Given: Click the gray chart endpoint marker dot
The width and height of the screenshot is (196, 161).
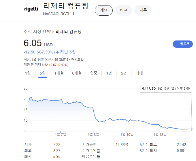Looking at the screenshot, I should [x=191, y=129].
